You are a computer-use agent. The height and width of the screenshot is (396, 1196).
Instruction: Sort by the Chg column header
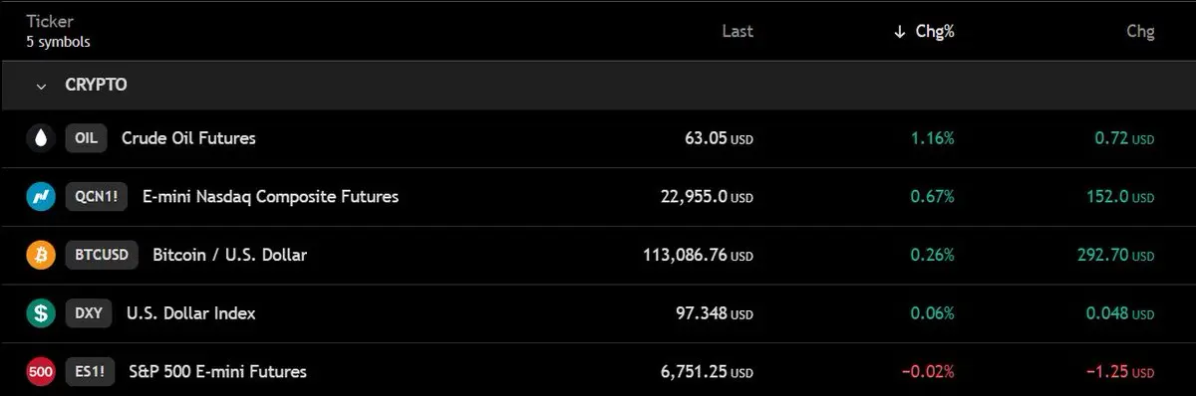(1140, 32)
